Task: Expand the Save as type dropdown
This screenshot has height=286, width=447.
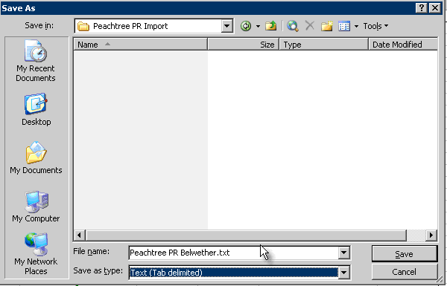Action: coord(343,273)
